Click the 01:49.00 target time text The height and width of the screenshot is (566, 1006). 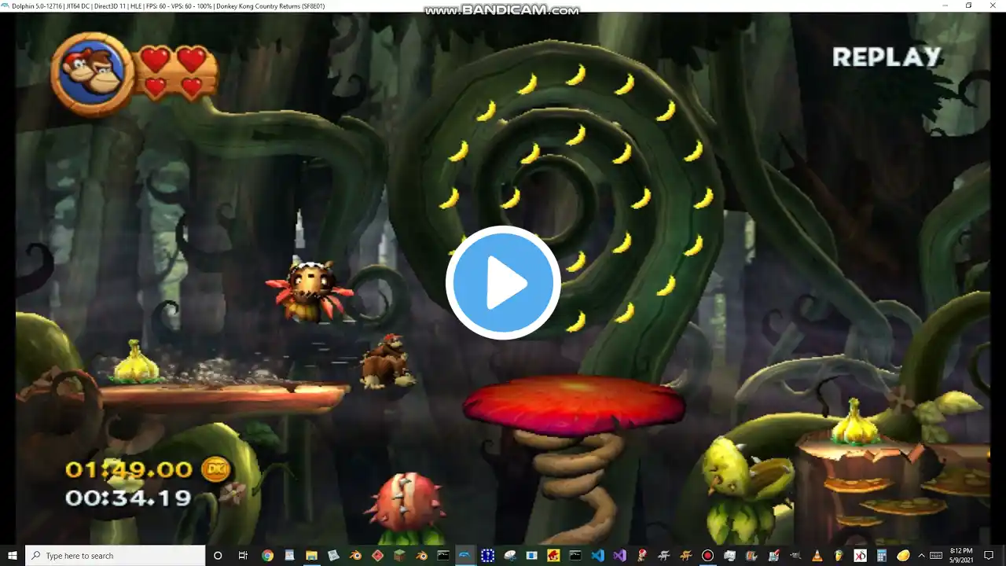[x=128, y=469]
